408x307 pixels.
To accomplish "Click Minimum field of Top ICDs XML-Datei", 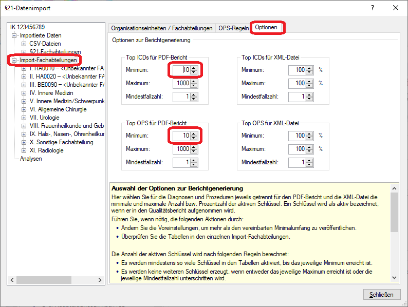I will [x=297, y=70].
